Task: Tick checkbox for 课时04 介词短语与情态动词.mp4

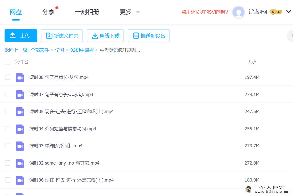Action: (x=8, y=129)
